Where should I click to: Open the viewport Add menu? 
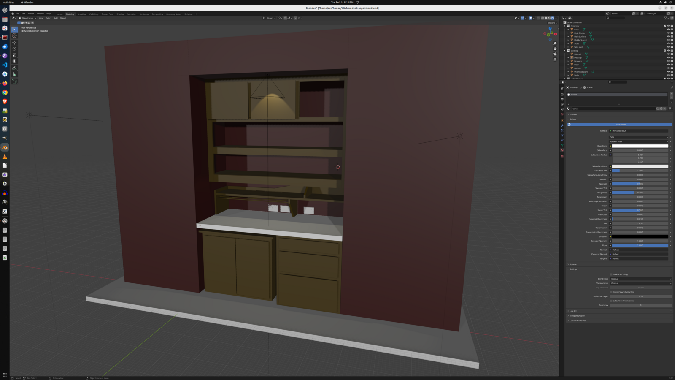56,18
